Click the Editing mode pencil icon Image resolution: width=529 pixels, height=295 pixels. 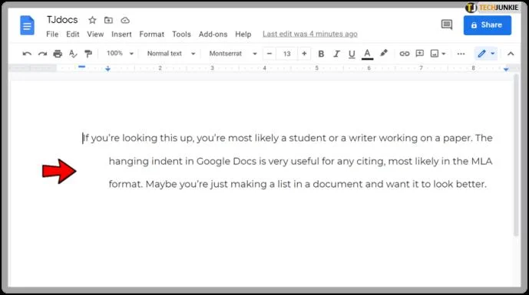(481, 54)
